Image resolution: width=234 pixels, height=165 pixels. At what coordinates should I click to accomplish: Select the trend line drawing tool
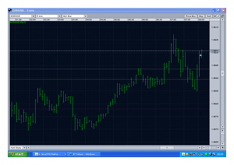[x=218, y=16]
